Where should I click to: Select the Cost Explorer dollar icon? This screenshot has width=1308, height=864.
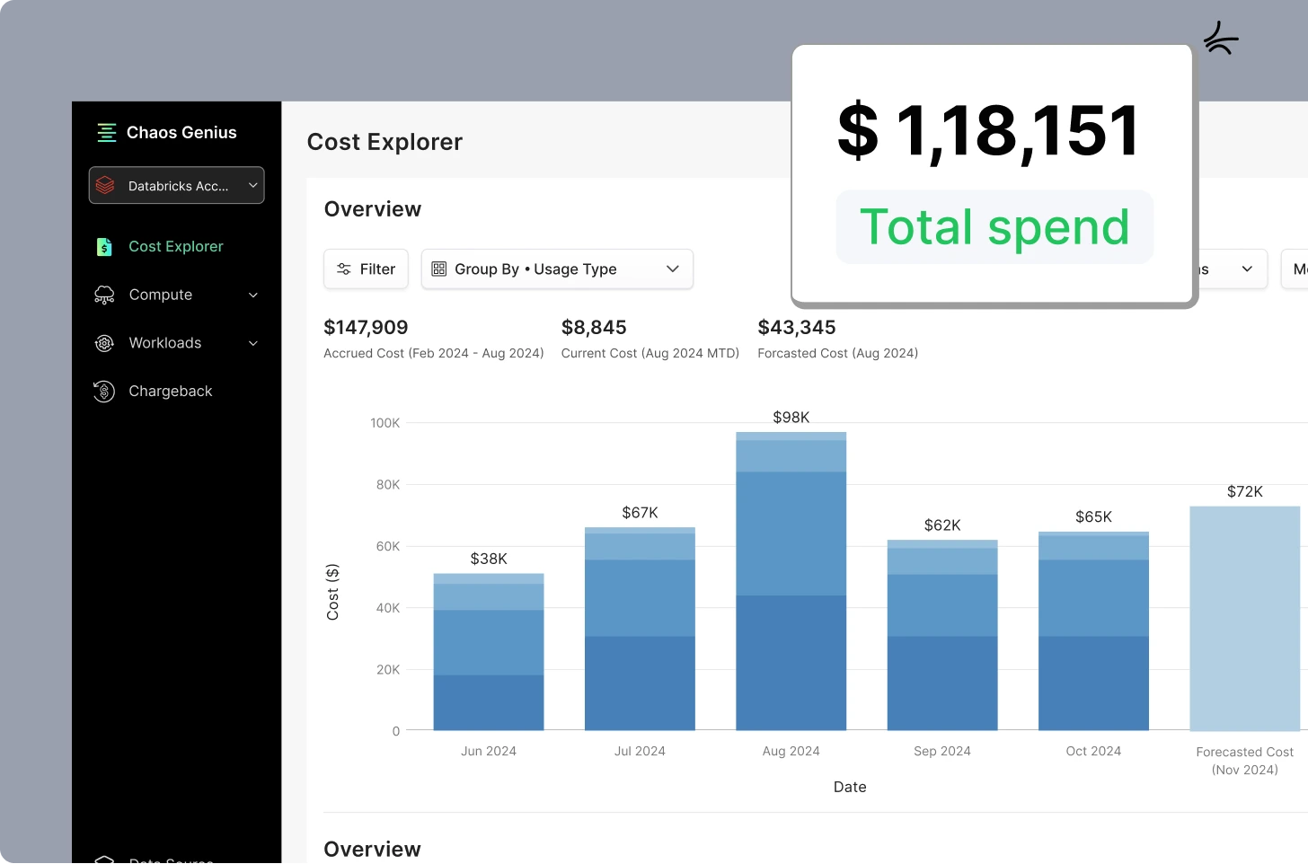click(105, 246)
